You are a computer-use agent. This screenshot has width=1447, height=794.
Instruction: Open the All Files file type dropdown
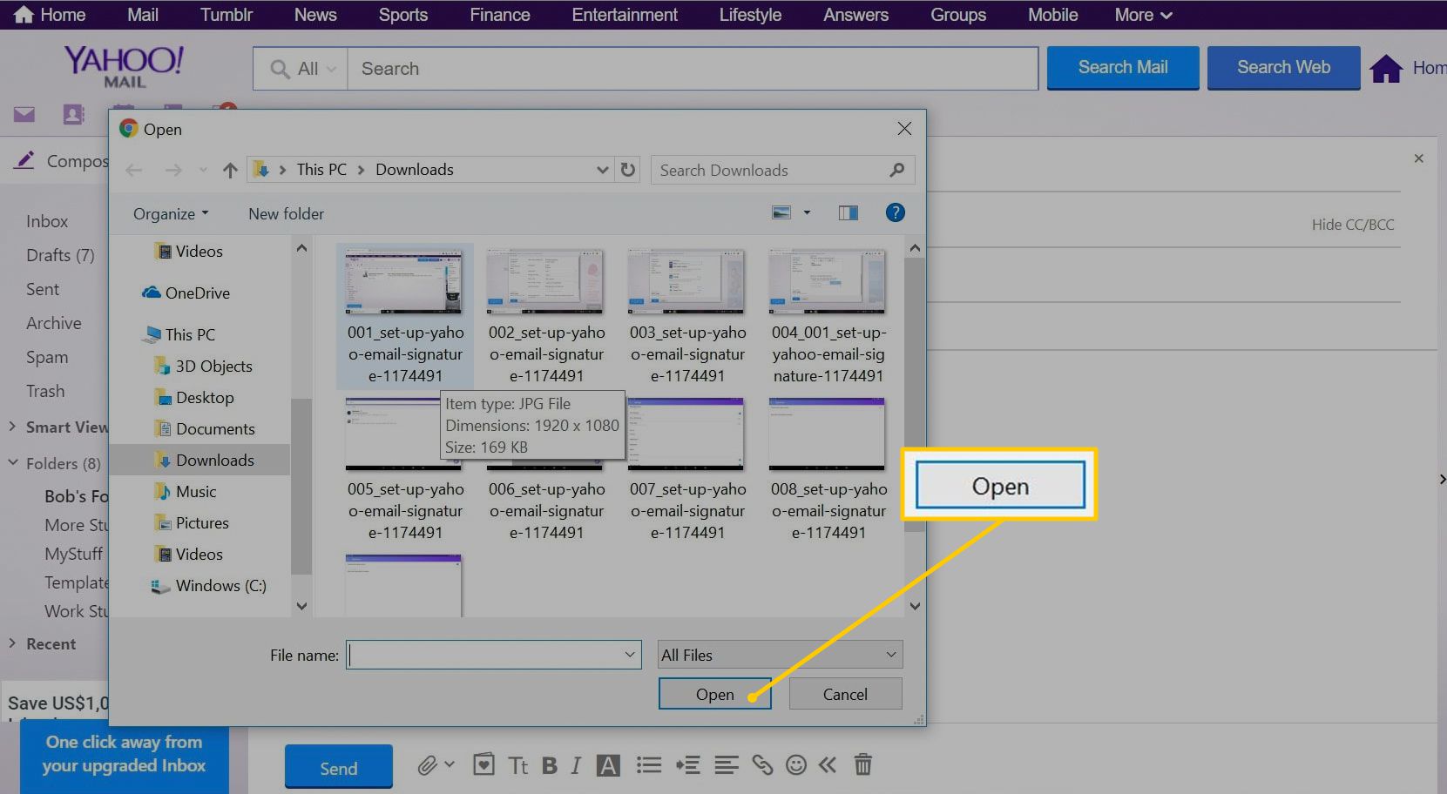pos(780,655)
